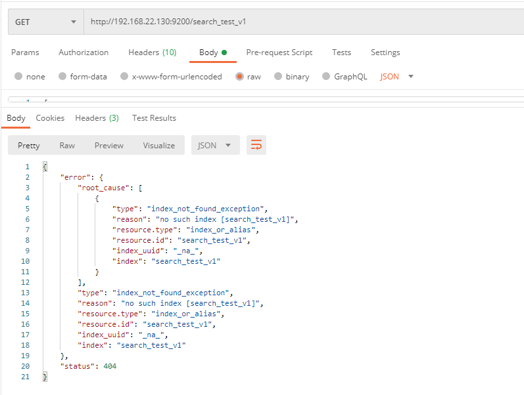
Task: Click "search_test_v1" value on line 18
Action: click(x=151, y=345)
